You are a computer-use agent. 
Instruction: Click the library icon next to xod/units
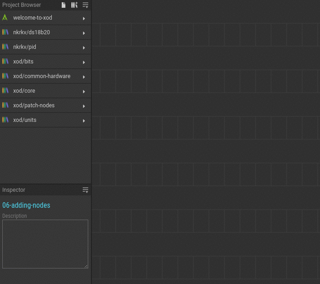point(5,120)
